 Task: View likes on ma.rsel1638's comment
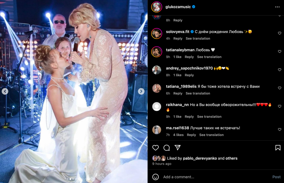click(178, 135)
